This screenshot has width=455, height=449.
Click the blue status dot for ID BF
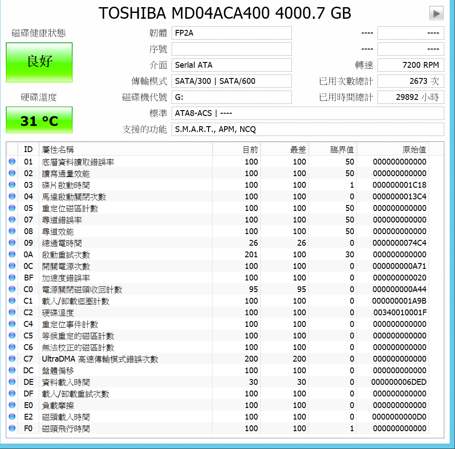tap(12, 277)
